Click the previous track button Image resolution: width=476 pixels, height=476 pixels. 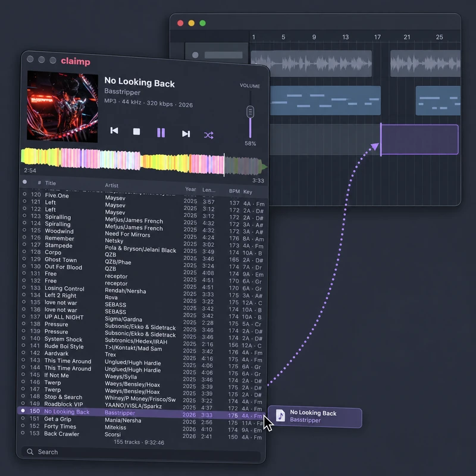click(114, 130)
